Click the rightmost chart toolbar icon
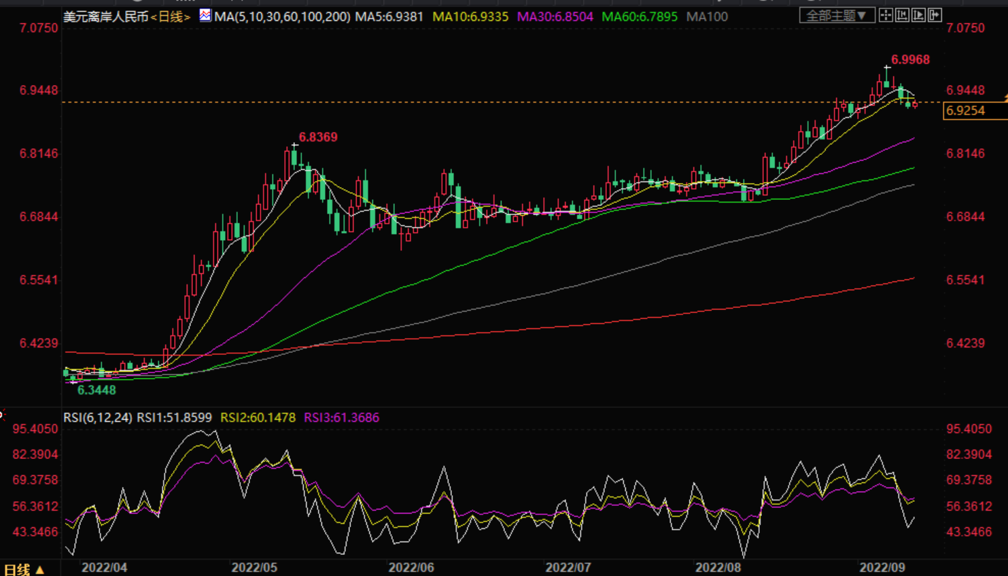1008x576 pixels. [935, 15]
